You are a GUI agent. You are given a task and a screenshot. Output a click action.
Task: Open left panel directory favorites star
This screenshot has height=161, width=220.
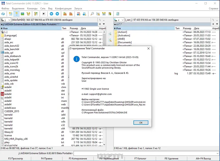tap(100, 24)
